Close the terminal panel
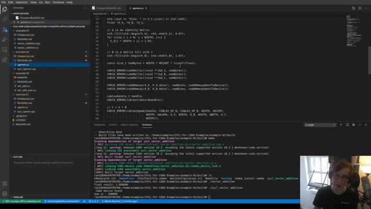 (366, 125)
